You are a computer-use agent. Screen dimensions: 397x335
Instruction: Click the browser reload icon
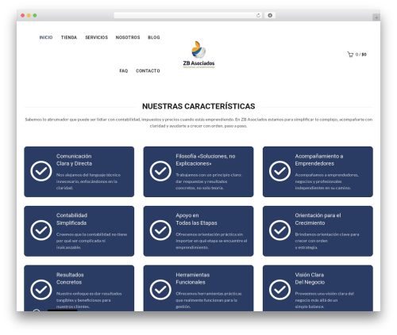pyautogui.click(x=258, y=15)
